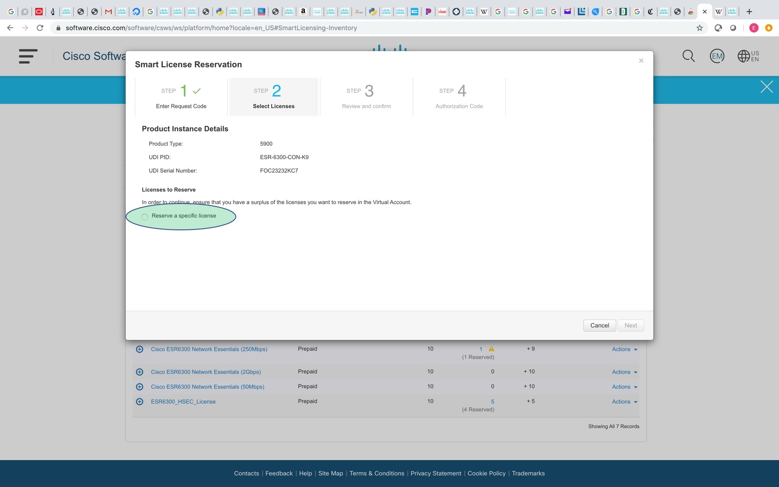This screenshot has width=779, height=487.
Task: Open the Cookie Policy footer link
Action: pos(486,473)
